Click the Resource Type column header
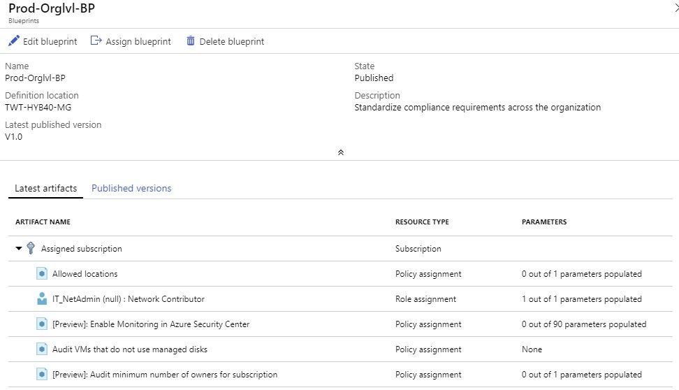This screenshot has width=679, height=390. (422, 222)
